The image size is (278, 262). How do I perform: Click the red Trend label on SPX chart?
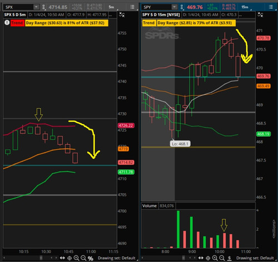17,23
